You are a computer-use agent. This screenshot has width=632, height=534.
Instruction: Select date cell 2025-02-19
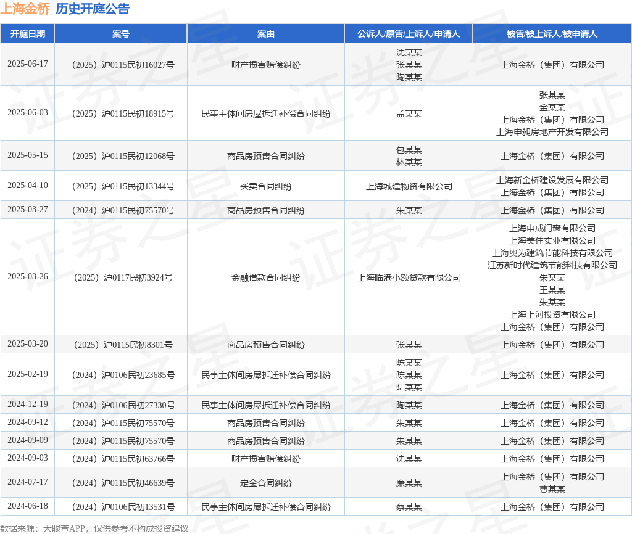27,374
